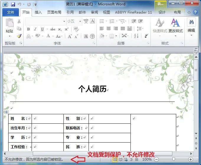
Task: Click the Line Spacing icon
Action: [139, 29]
